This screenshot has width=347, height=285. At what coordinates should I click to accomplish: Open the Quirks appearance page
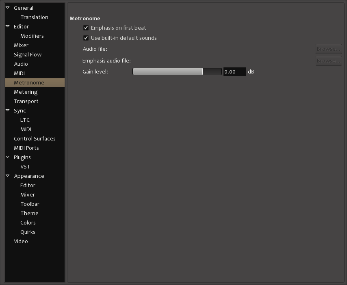click(28, 232)
